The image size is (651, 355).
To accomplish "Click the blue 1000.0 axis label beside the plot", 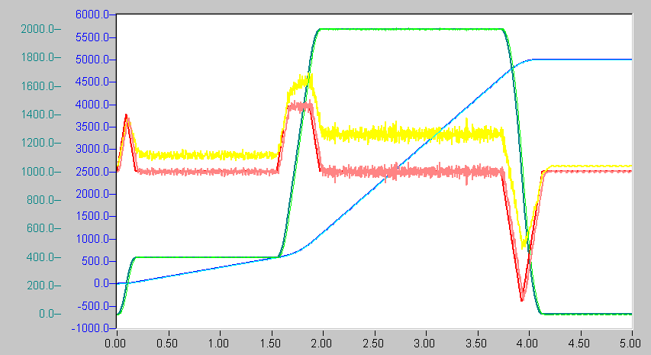I will tap(92, 238).
